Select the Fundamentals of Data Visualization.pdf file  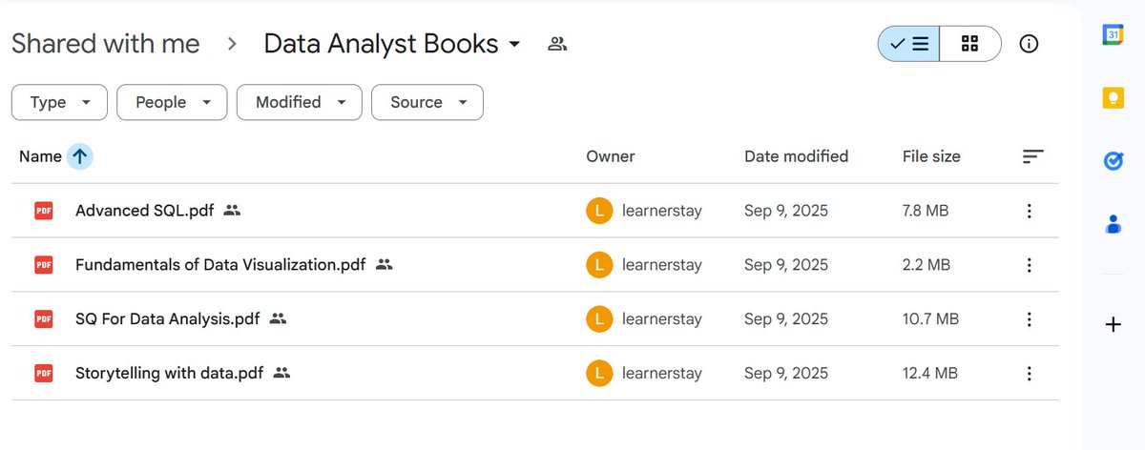(x=534, y=265)
